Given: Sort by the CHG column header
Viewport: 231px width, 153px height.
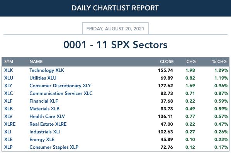Looking at the screenshot, I should [191, 62].
